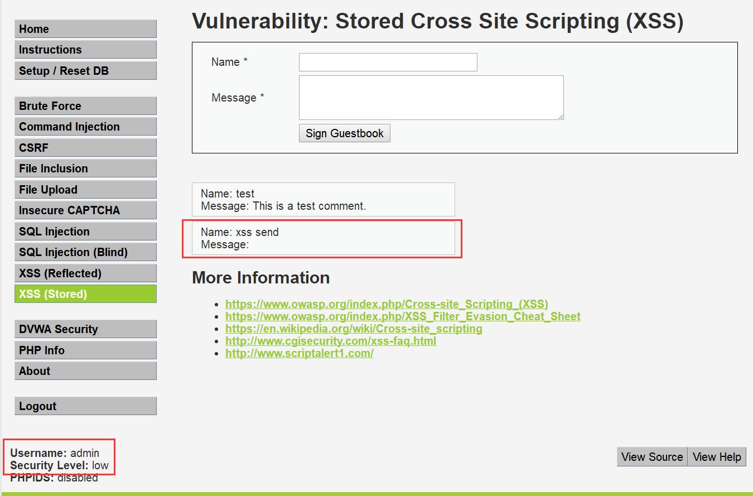753x496 pixels.
Task: Focus the Message text area
Action: 431,98
